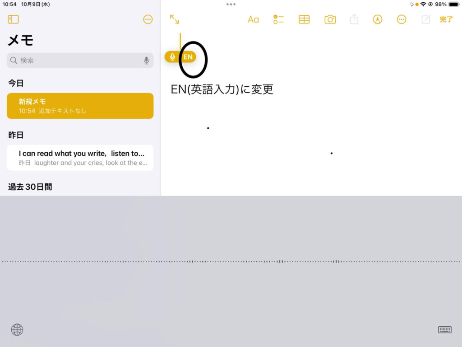Image resolution: width=462 pixels, height=347 pixels.
Task: Click the 検索 search field
Action: pos(77,61)
